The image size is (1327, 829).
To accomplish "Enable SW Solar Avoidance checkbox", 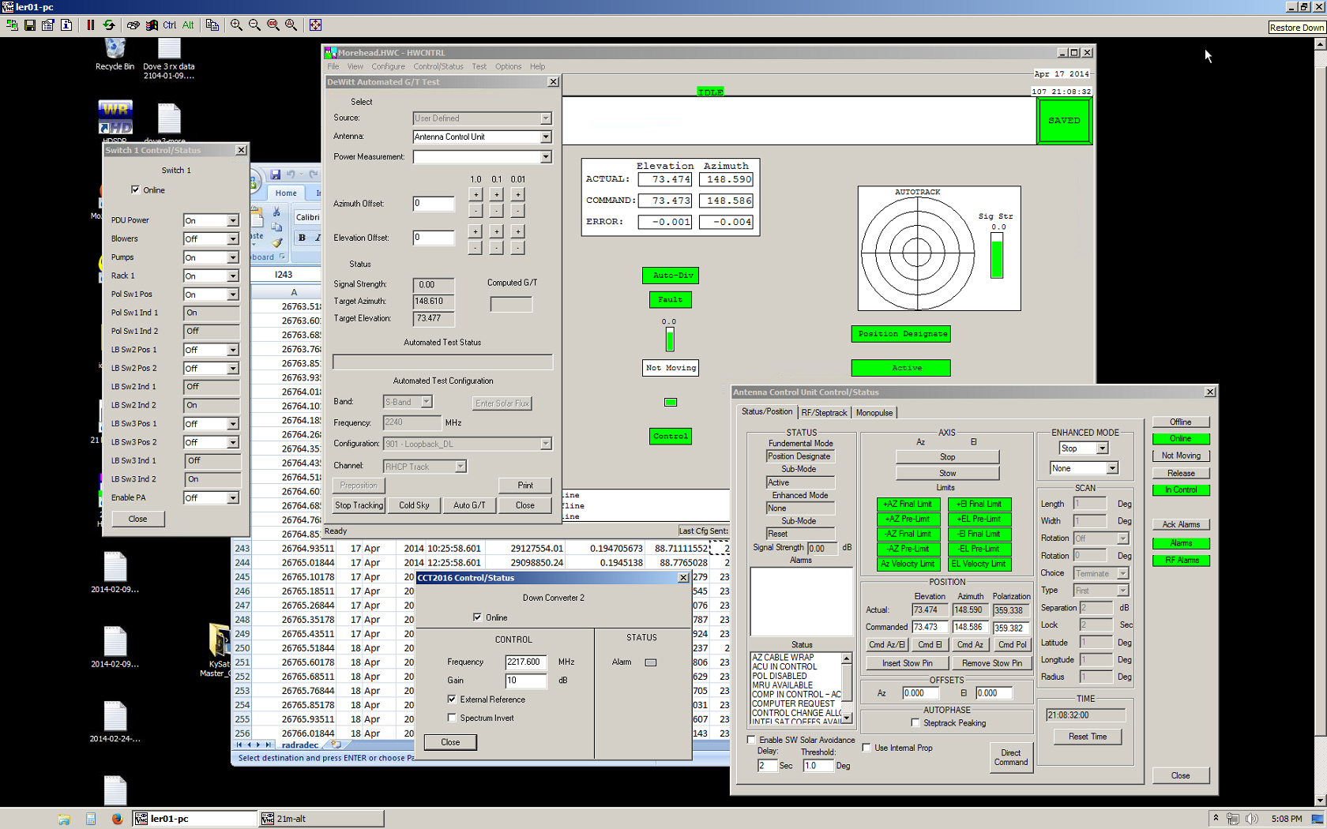I will tap(751, 740).
